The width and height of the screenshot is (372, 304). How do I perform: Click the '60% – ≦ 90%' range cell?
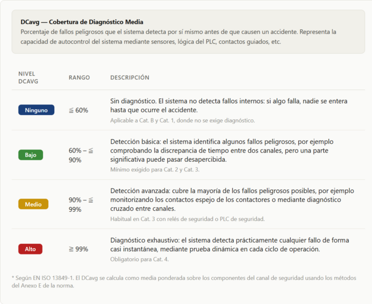coord(81,155)
